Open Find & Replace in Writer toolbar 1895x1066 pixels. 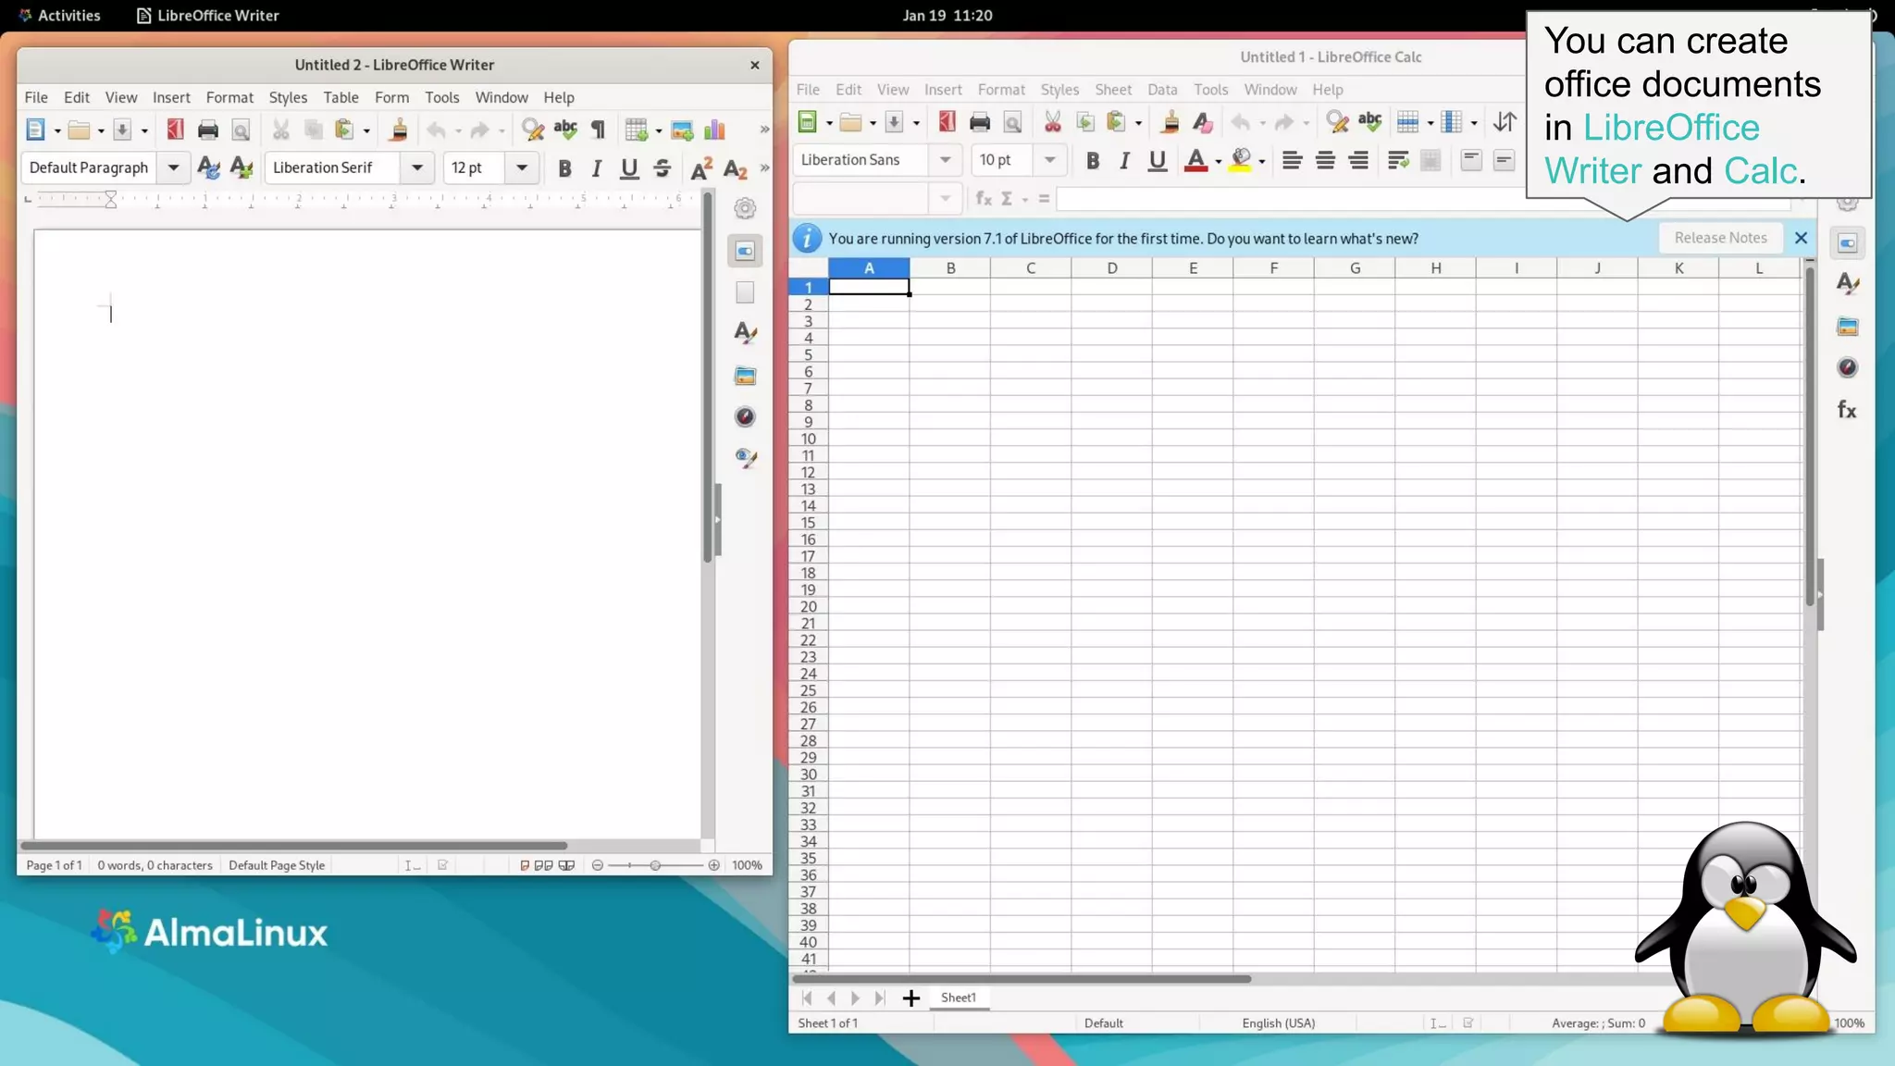click(533, 130)
